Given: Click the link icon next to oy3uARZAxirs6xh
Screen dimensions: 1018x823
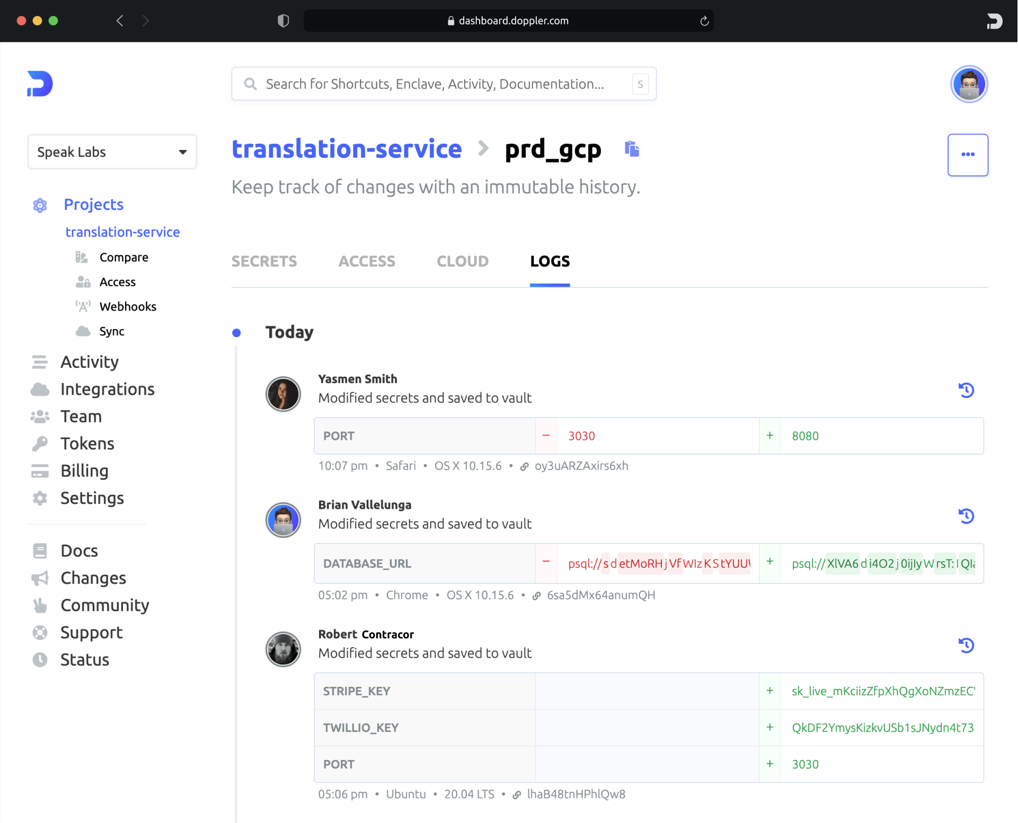Looking at the screenshot, I should (x=525, y=466).
